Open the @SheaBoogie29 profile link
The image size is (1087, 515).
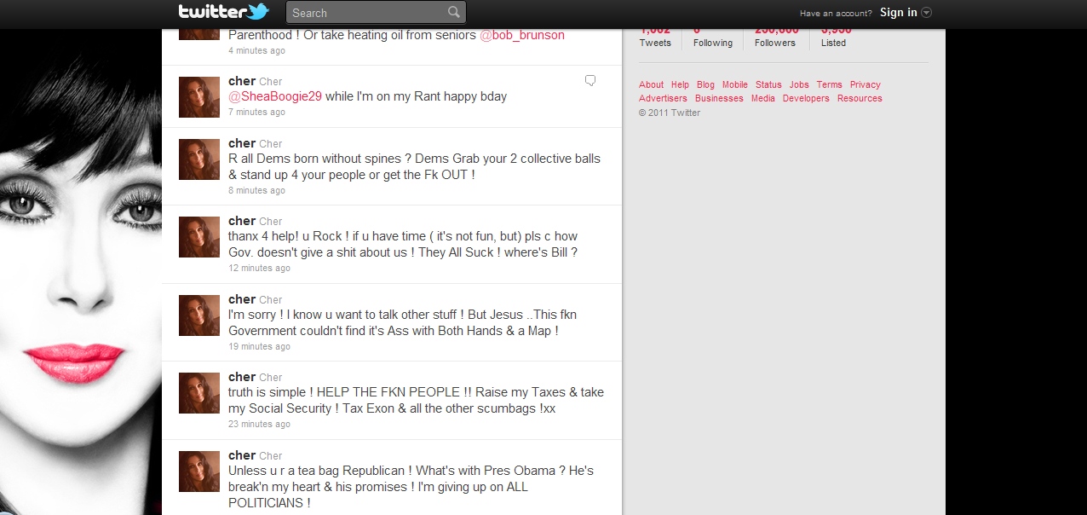point(275,96)
